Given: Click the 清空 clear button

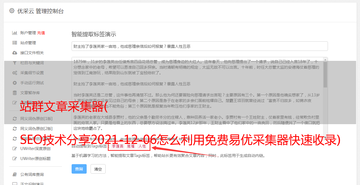Looking at the screenshot, I should pos(98,169).
